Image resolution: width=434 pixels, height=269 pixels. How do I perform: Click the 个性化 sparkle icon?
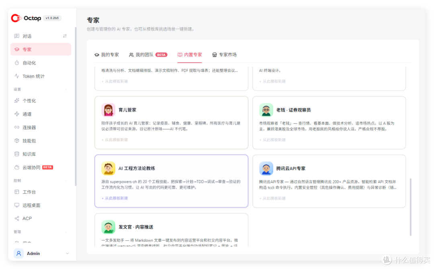pos(17,101)
